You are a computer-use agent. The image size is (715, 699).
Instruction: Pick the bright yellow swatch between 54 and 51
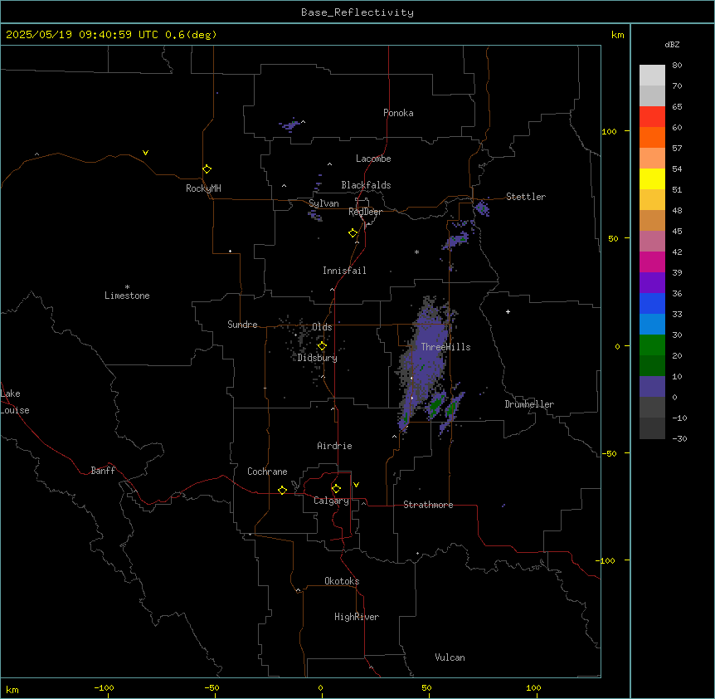[652, 178]
